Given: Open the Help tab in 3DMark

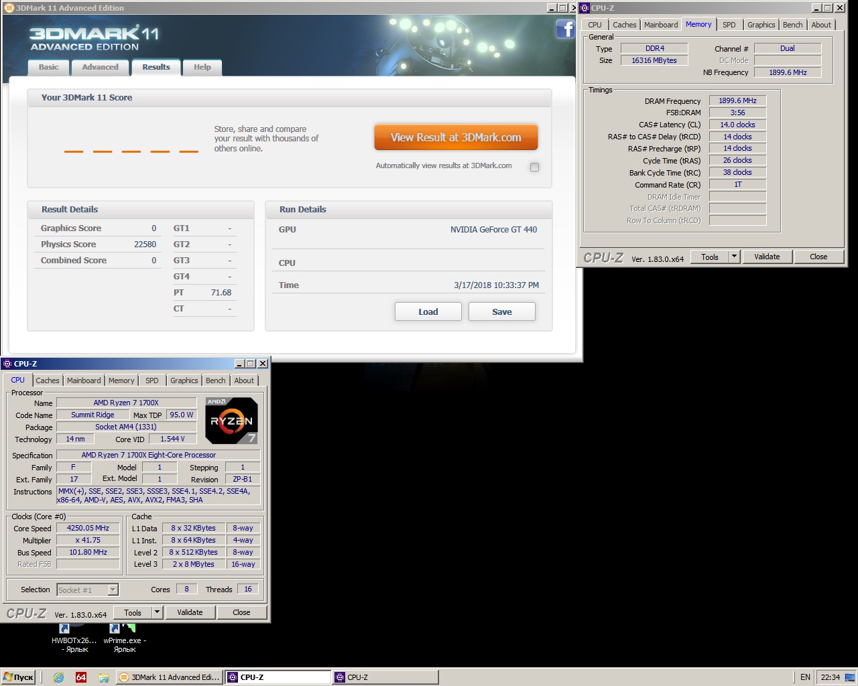Looking at the screenshot, I should (x=202, y=67).
